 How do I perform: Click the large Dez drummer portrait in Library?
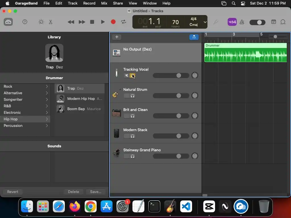54,53
